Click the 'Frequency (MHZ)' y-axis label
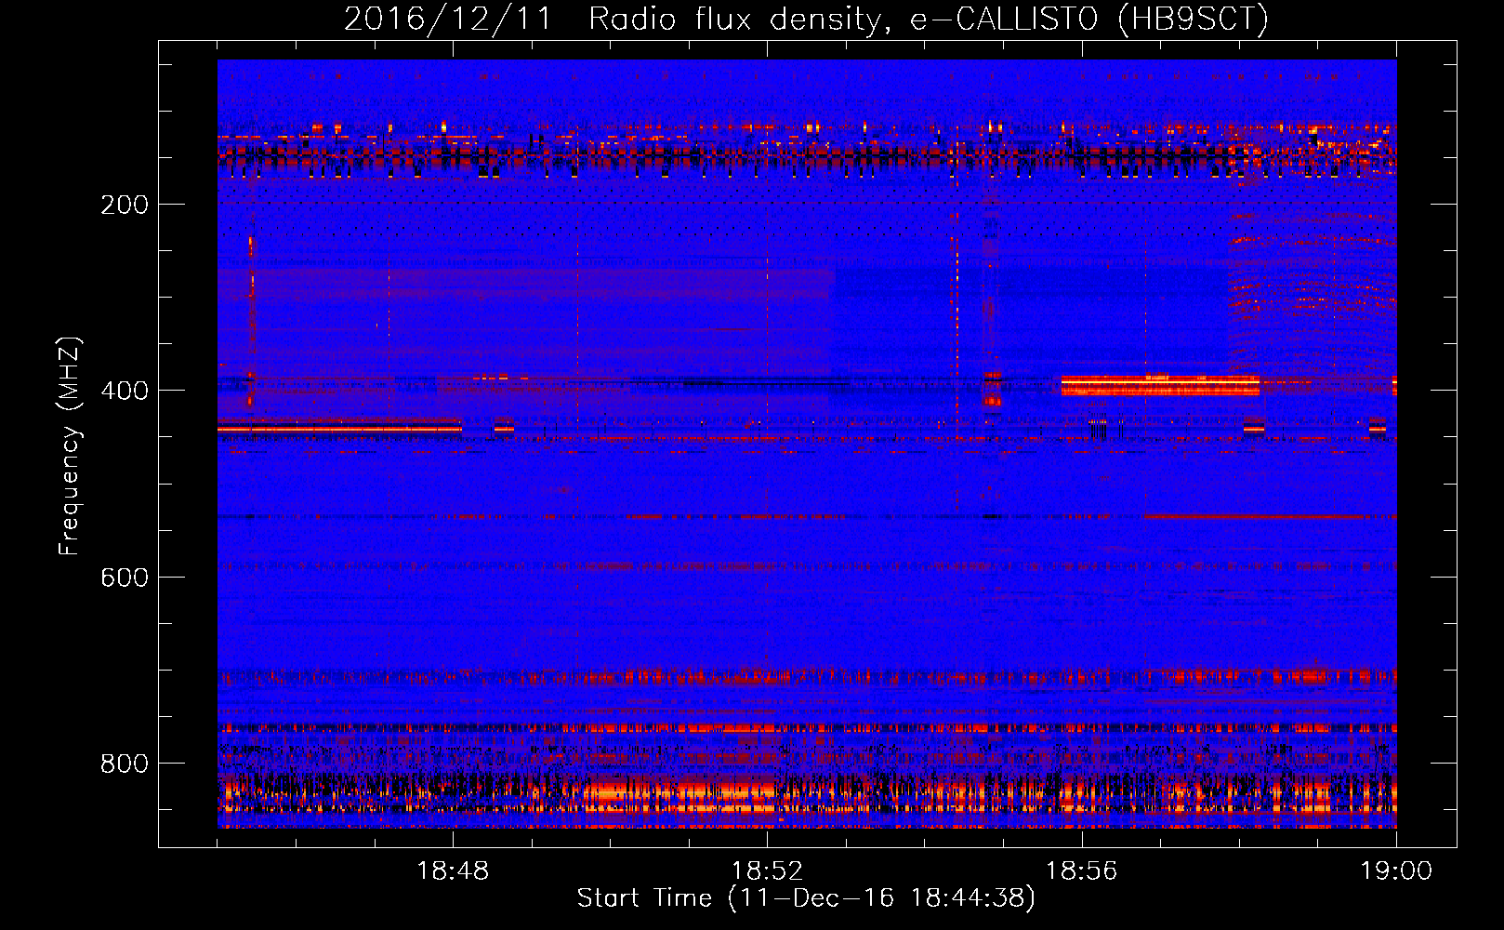This screenshot has height=930, width=1504. pyautogui.click(x=70, y=446)
